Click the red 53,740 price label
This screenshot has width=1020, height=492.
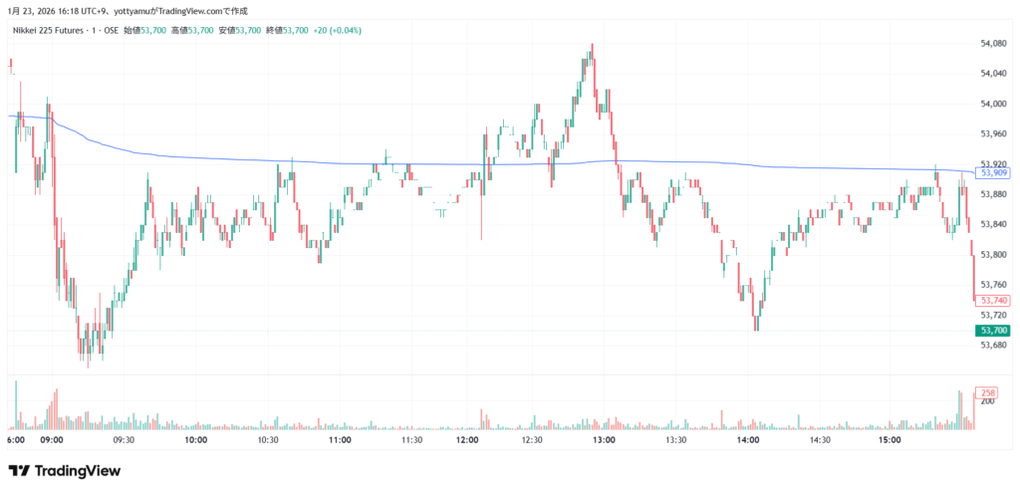[x=993, y=300]
